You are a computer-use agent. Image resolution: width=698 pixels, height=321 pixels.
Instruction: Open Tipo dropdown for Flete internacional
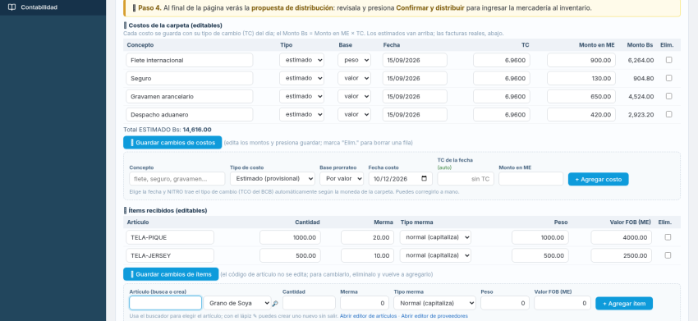(x=302, y=60)
